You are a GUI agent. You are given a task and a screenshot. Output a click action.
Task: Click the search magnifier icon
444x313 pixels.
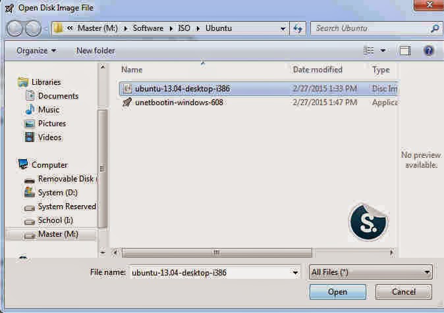coord(435,28)
